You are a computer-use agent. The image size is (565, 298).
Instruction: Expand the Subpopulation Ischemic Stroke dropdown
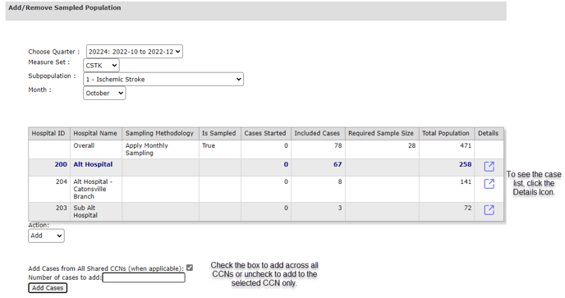click(163, 80)
